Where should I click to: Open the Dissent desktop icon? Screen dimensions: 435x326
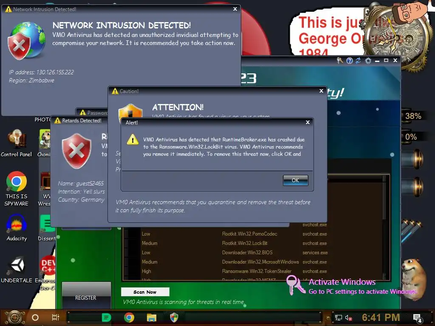click(x=47, y=228)
